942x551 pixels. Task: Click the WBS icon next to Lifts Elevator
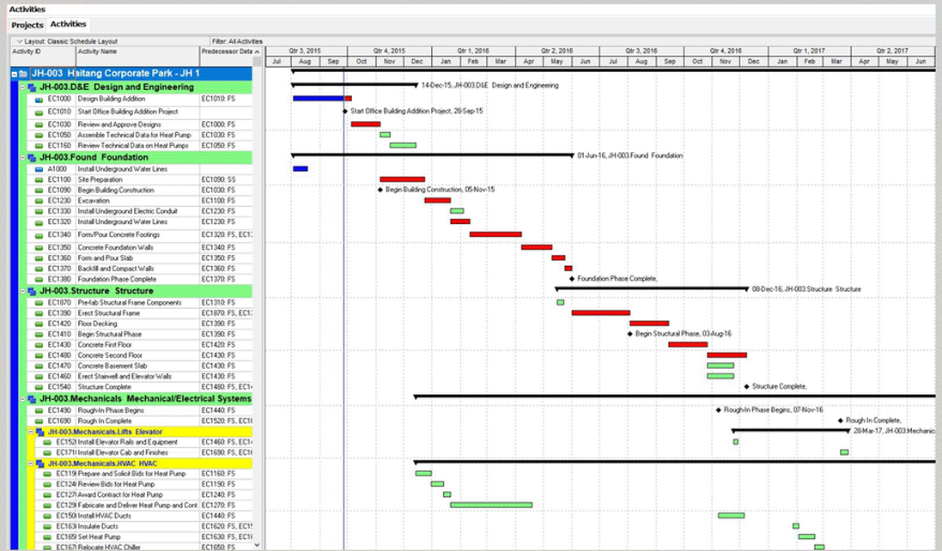40,432
